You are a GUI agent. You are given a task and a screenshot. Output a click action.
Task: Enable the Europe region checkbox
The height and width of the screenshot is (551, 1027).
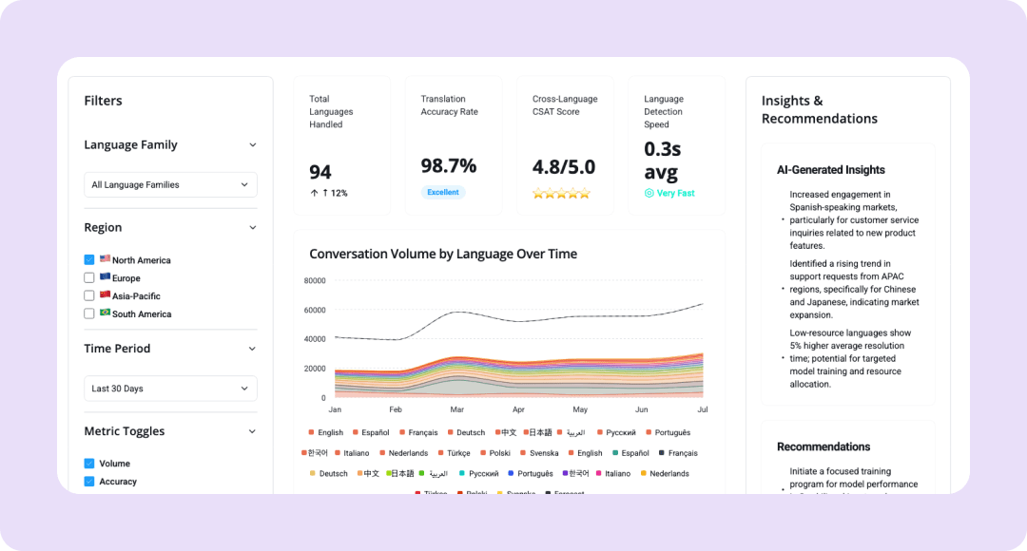tap(89, 277)
